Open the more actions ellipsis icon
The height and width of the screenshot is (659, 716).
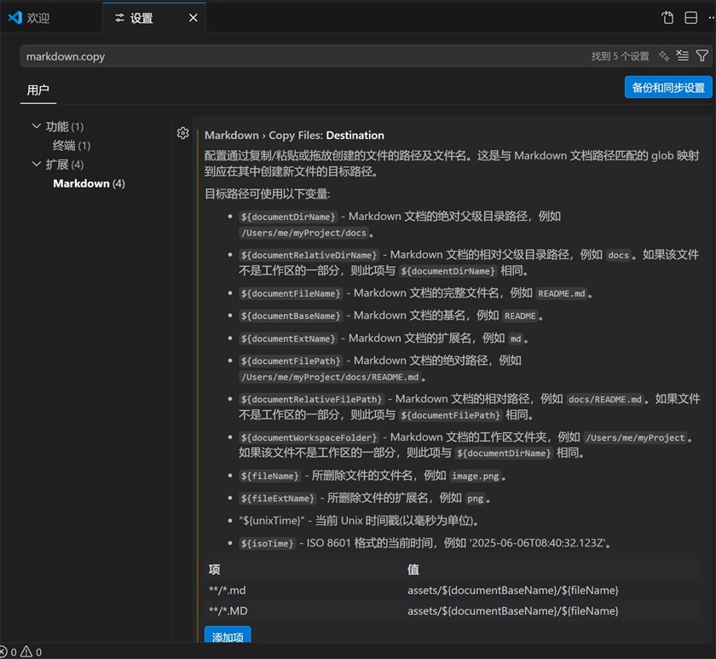(x=711, y=17)
